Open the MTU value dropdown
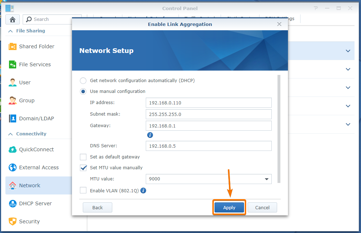This screenshot has height=233, width=361. click(x=267, y=179)
